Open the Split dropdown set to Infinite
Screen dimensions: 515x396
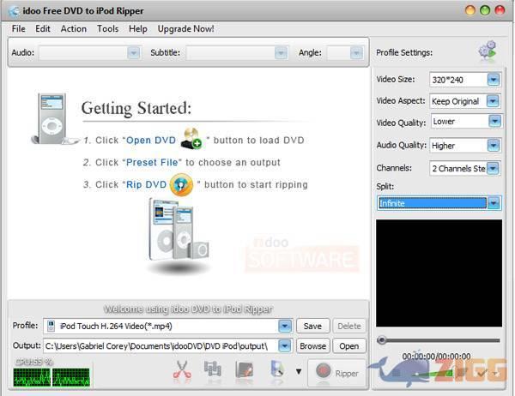494,203
